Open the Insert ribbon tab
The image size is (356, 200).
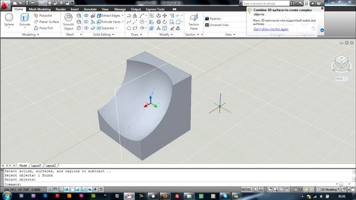[75, 9]
